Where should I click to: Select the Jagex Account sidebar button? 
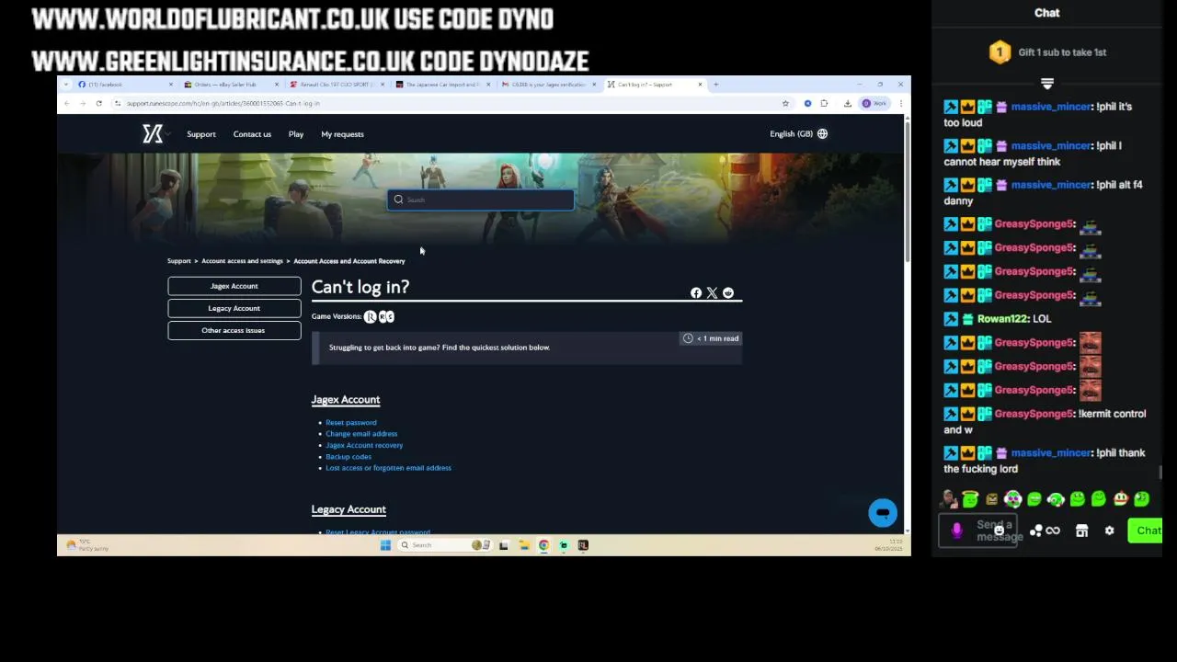pyautogui.click(x=234, y=286)
